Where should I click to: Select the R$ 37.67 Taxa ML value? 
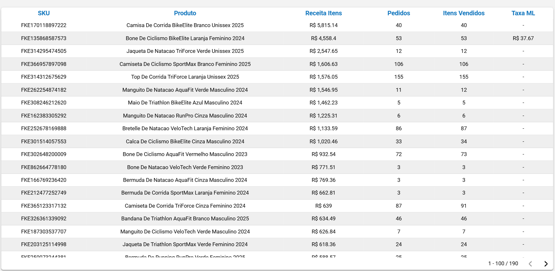click(523, 38)
